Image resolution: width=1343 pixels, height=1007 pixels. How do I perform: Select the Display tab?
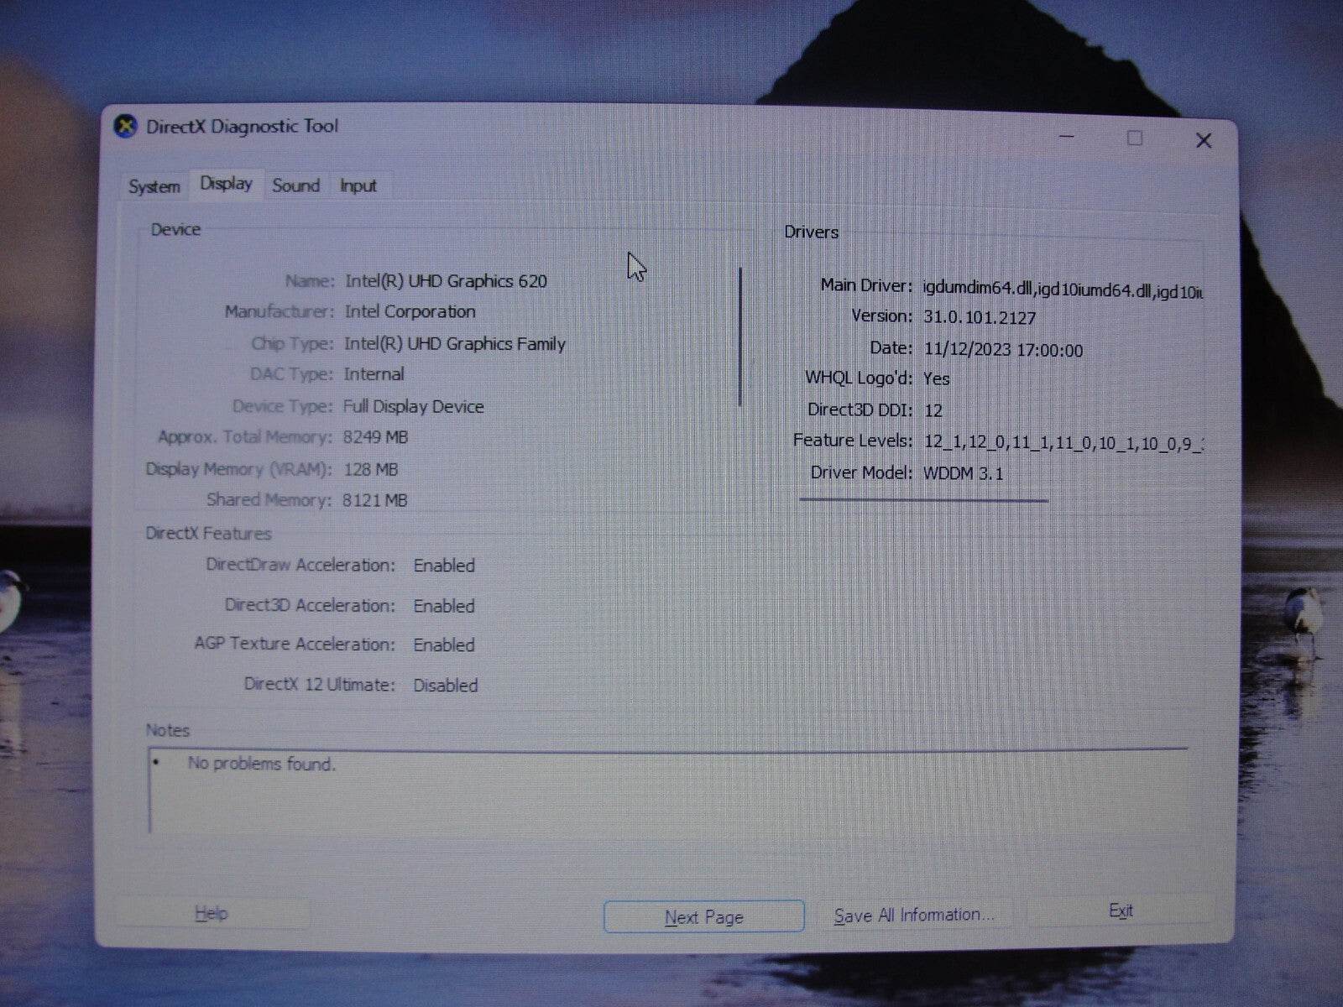point(224,183)
